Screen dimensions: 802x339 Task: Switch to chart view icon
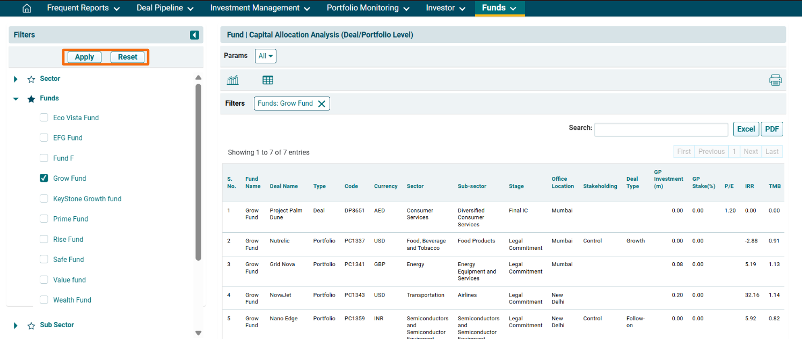tap(233, 80)
